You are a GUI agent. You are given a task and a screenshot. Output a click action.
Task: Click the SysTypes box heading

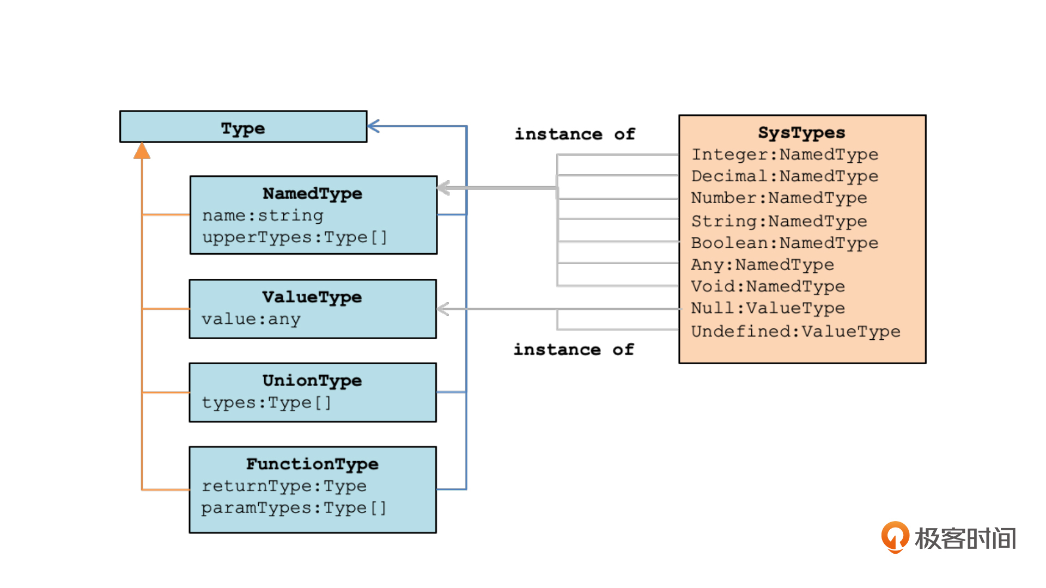pyautogui.click(x=802, y=132)
